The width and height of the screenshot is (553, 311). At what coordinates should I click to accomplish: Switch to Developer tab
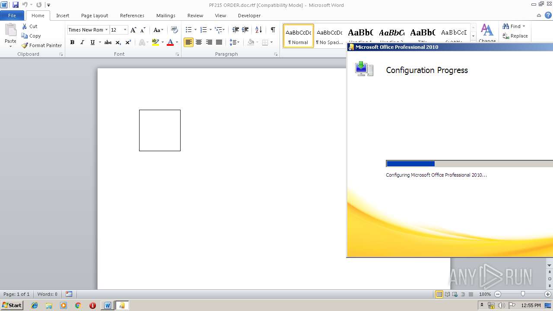(x=249, y=16)
